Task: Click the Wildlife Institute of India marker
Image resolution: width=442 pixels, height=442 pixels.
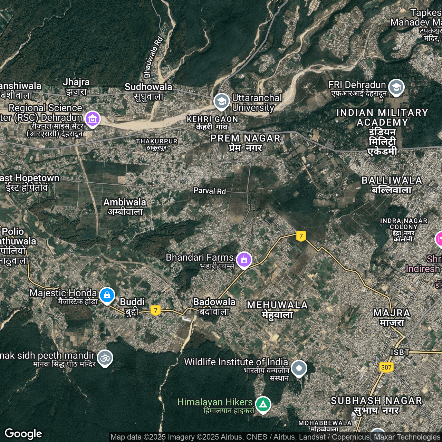Action: click(x=299, y=368)
